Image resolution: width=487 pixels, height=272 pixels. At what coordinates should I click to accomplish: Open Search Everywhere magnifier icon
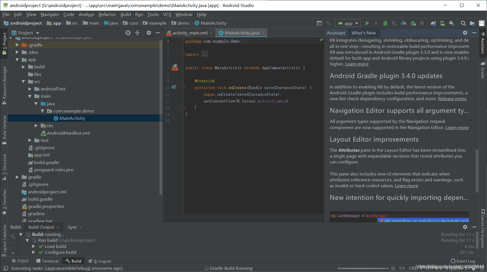pyautogui.click(x=463, y=23)
